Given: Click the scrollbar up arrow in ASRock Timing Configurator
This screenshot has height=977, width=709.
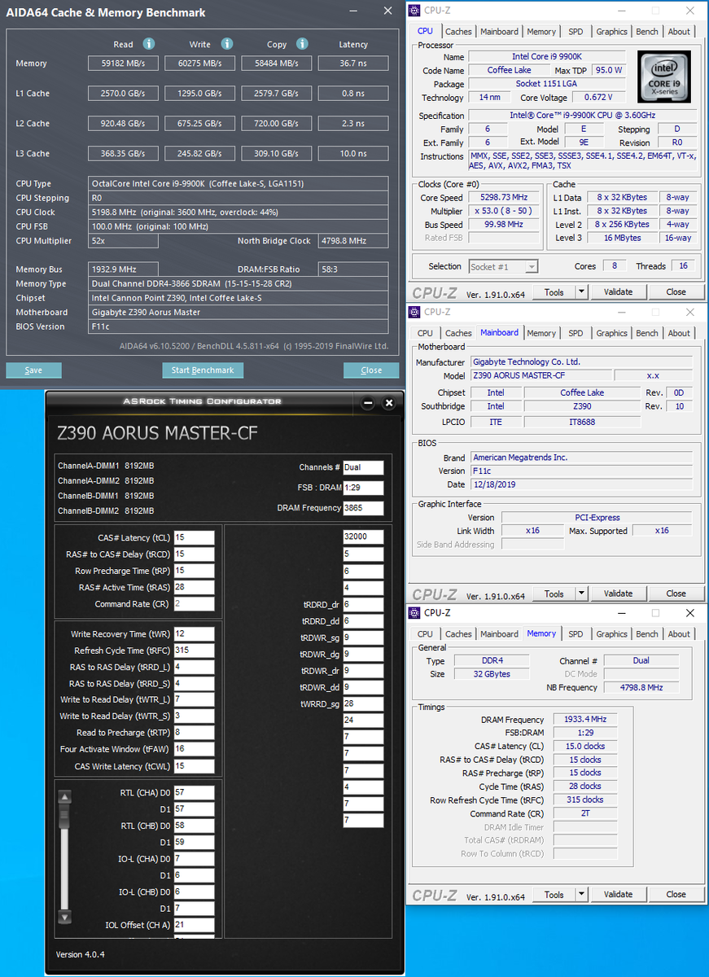Looking at the screenshot, I should coord(64,797).
